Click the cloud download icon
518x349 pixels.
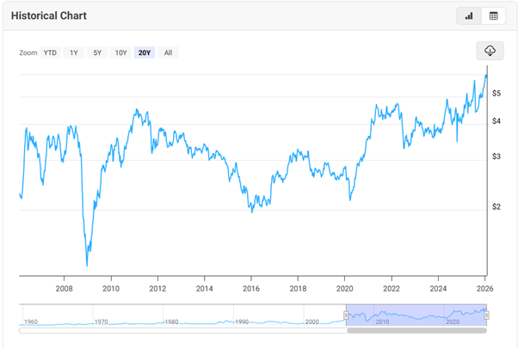(x=489, y=51)
